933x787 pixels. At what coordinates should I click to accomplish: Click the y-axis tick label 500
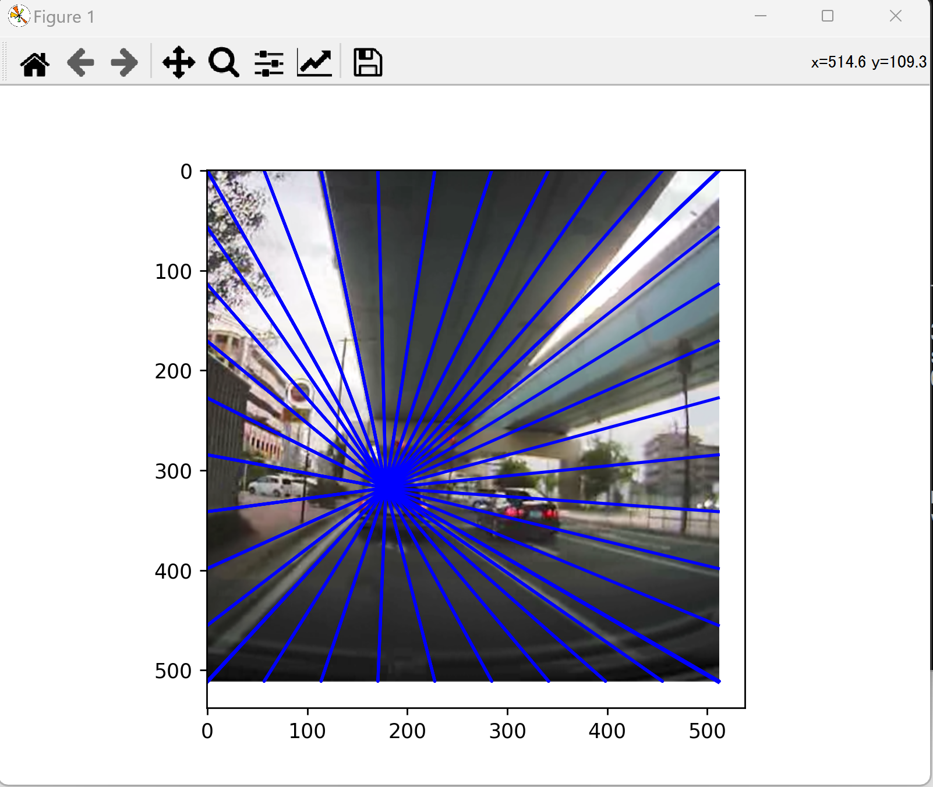point(173,671)
